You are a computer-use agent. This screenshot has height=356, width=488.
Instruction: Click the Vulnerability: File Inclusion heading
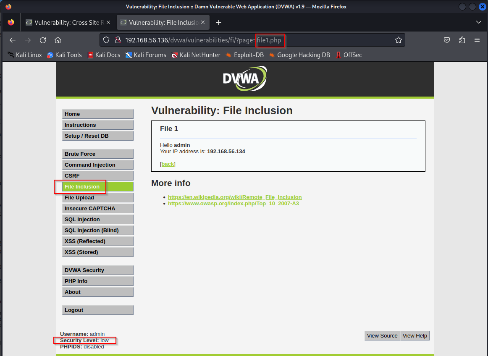coord(222,110)
